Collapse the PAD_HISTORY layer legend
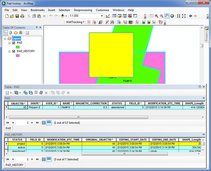211x171 pixels. click(x=9, y=52)
